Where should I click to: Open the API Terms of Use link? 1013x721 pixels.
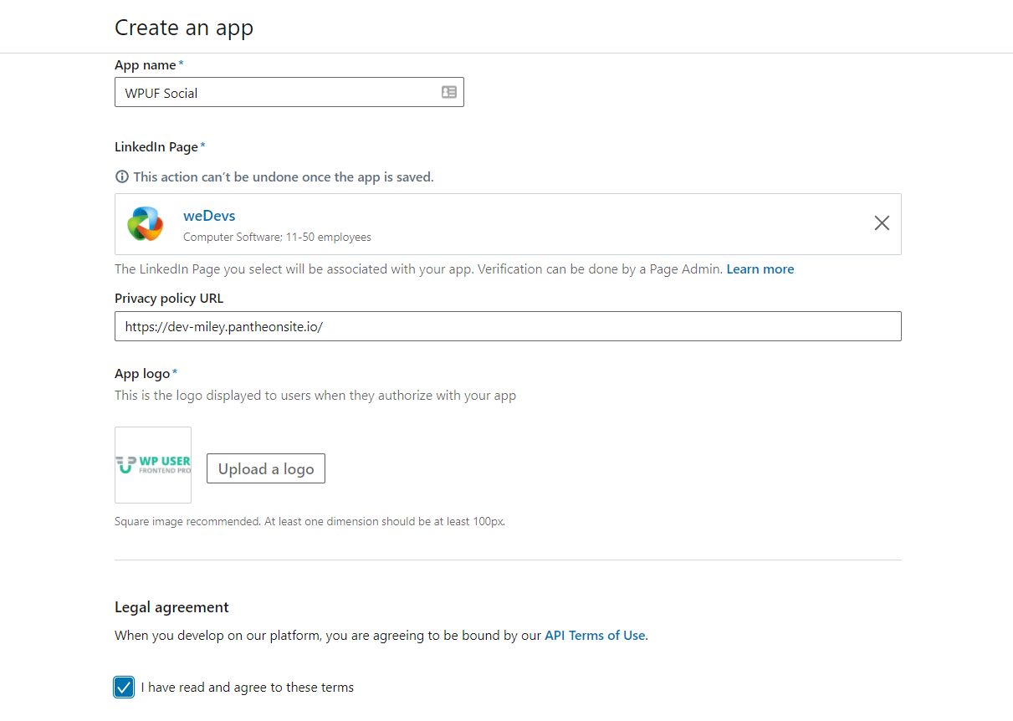coord(595,635)
